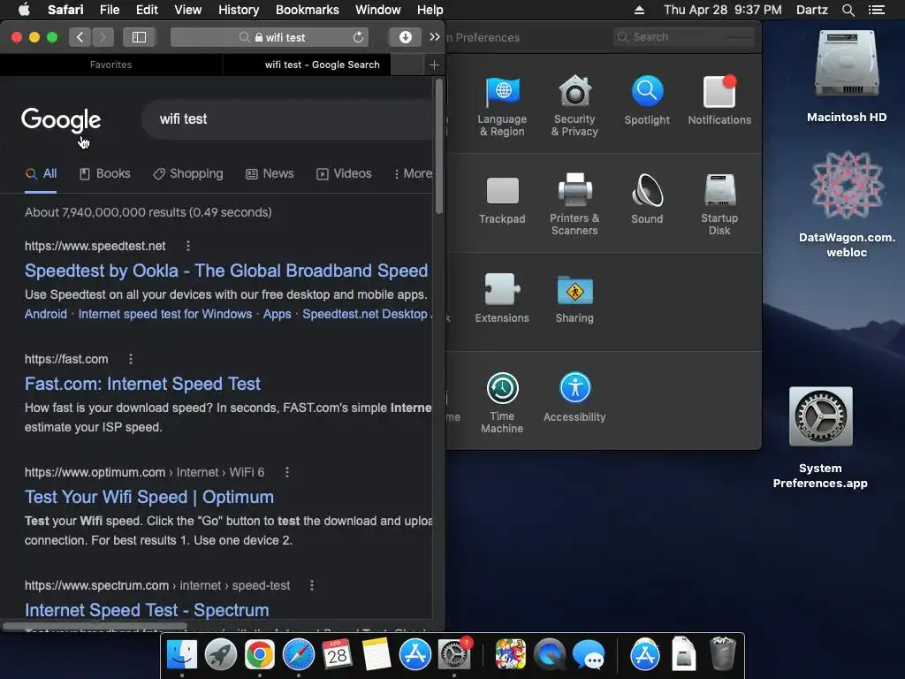Open Fast.com: Internet Speed Test link

142,384
